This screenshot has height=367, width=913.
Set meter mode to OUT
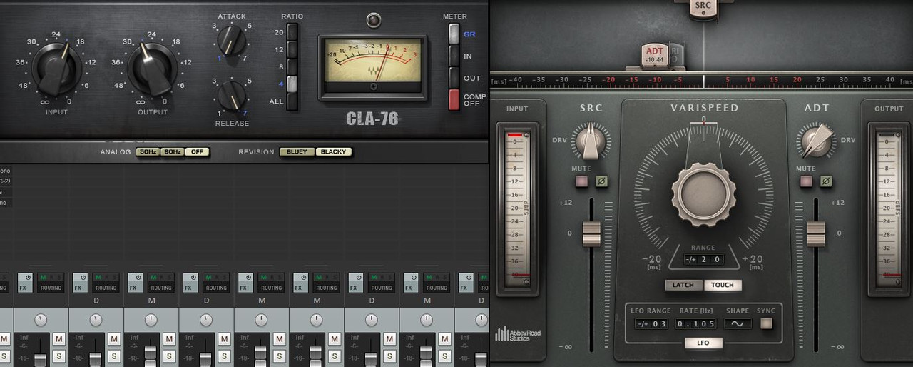(x=454, y=77)
